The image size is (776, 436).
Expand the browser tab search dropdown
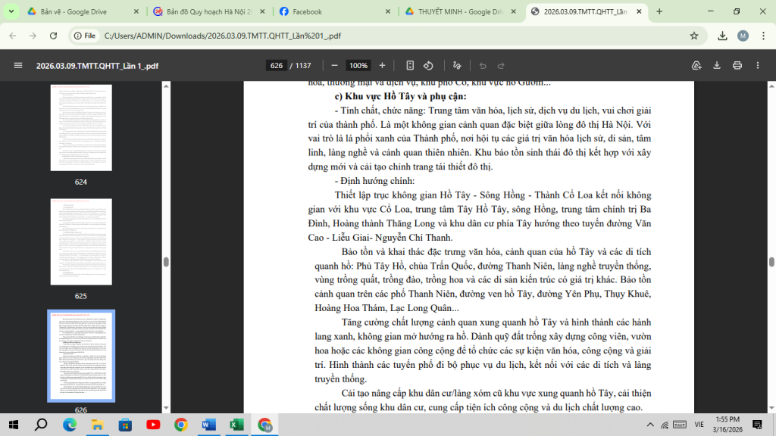point(11,11)
